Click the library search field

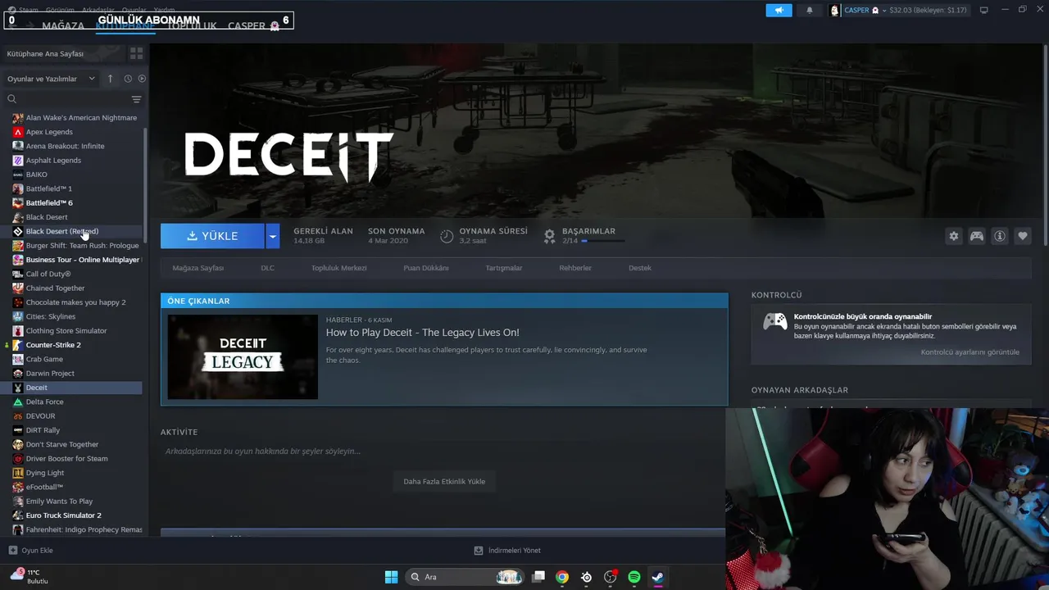click(x=67, y=99)
